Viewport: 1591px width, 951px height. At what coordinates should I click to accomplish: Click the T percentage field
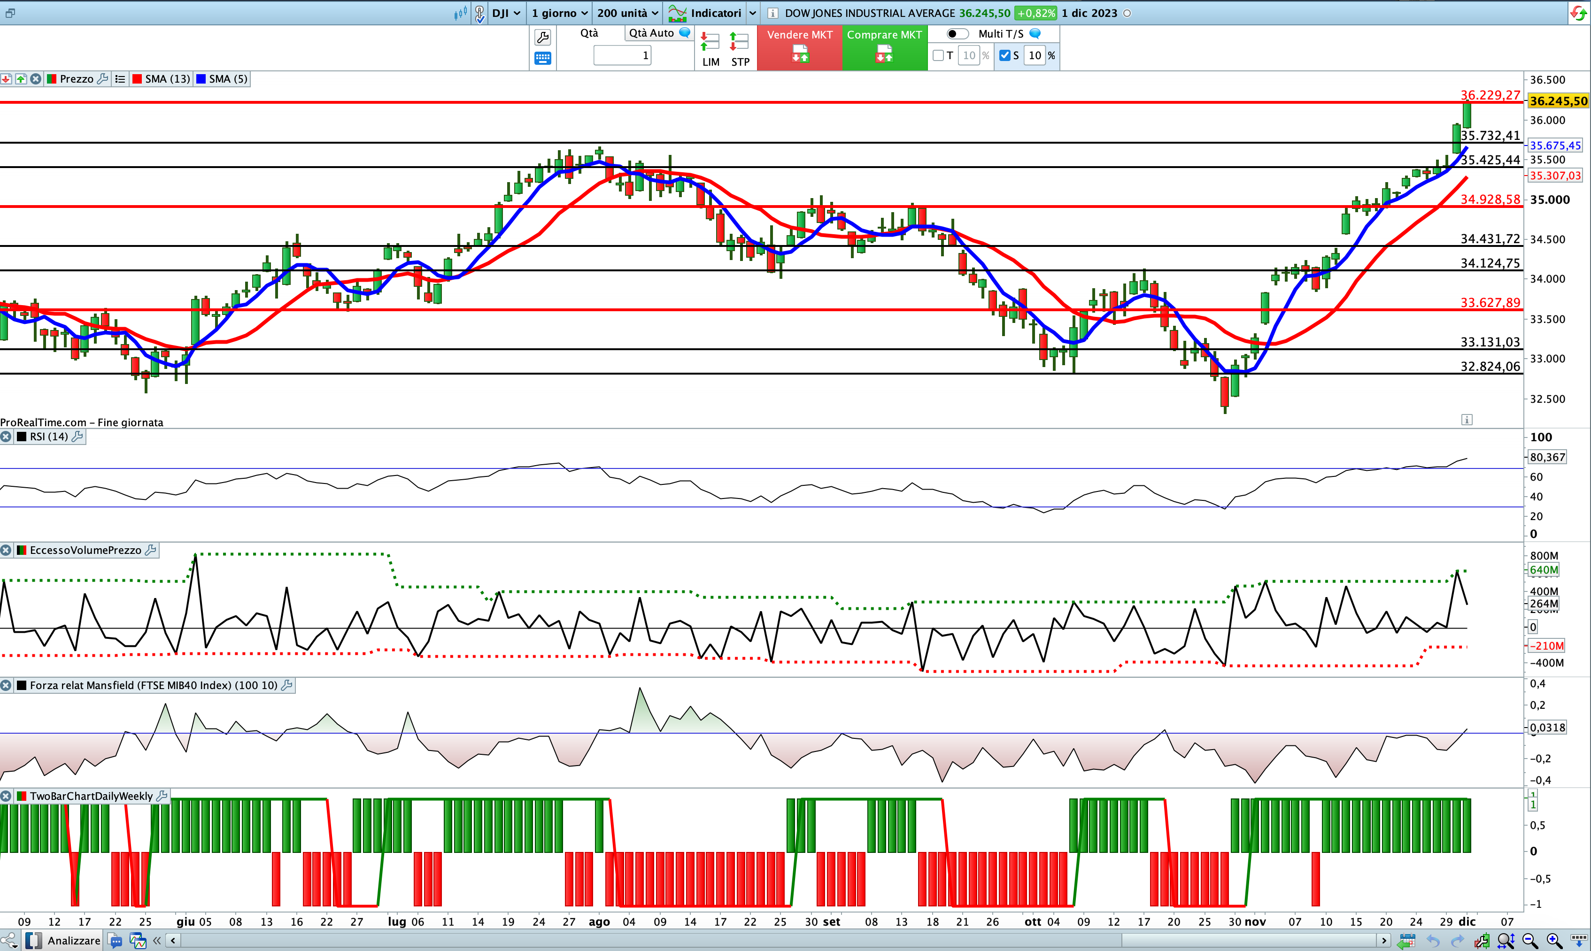(969, 56)
